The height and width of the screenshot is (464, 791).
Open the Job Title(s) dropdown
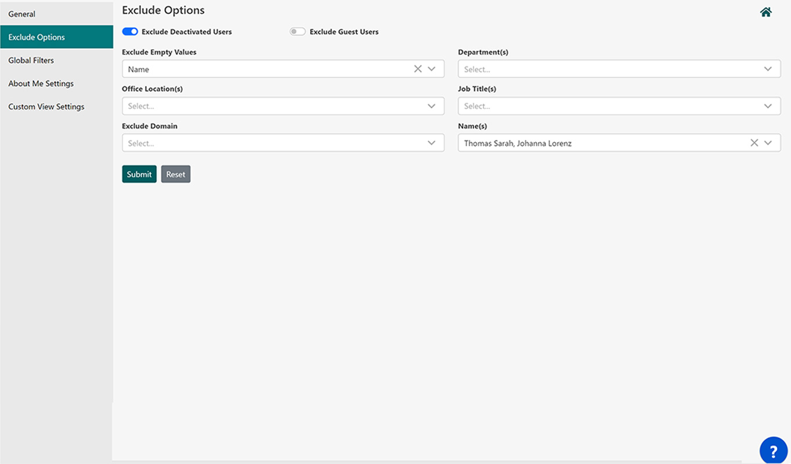pyautogui.click(x=768, y=106)
